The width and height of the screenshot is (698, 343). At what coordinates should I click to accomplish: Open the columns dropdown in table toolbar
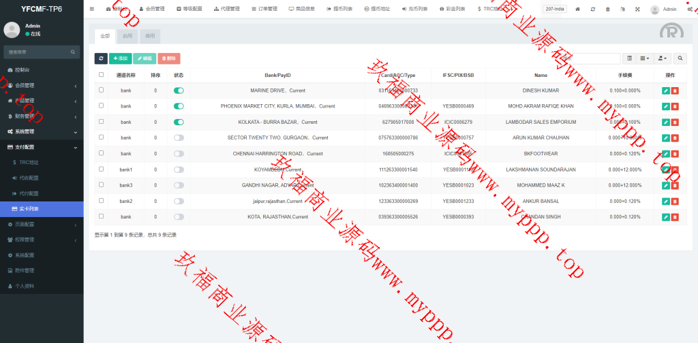tap(645, 59)
